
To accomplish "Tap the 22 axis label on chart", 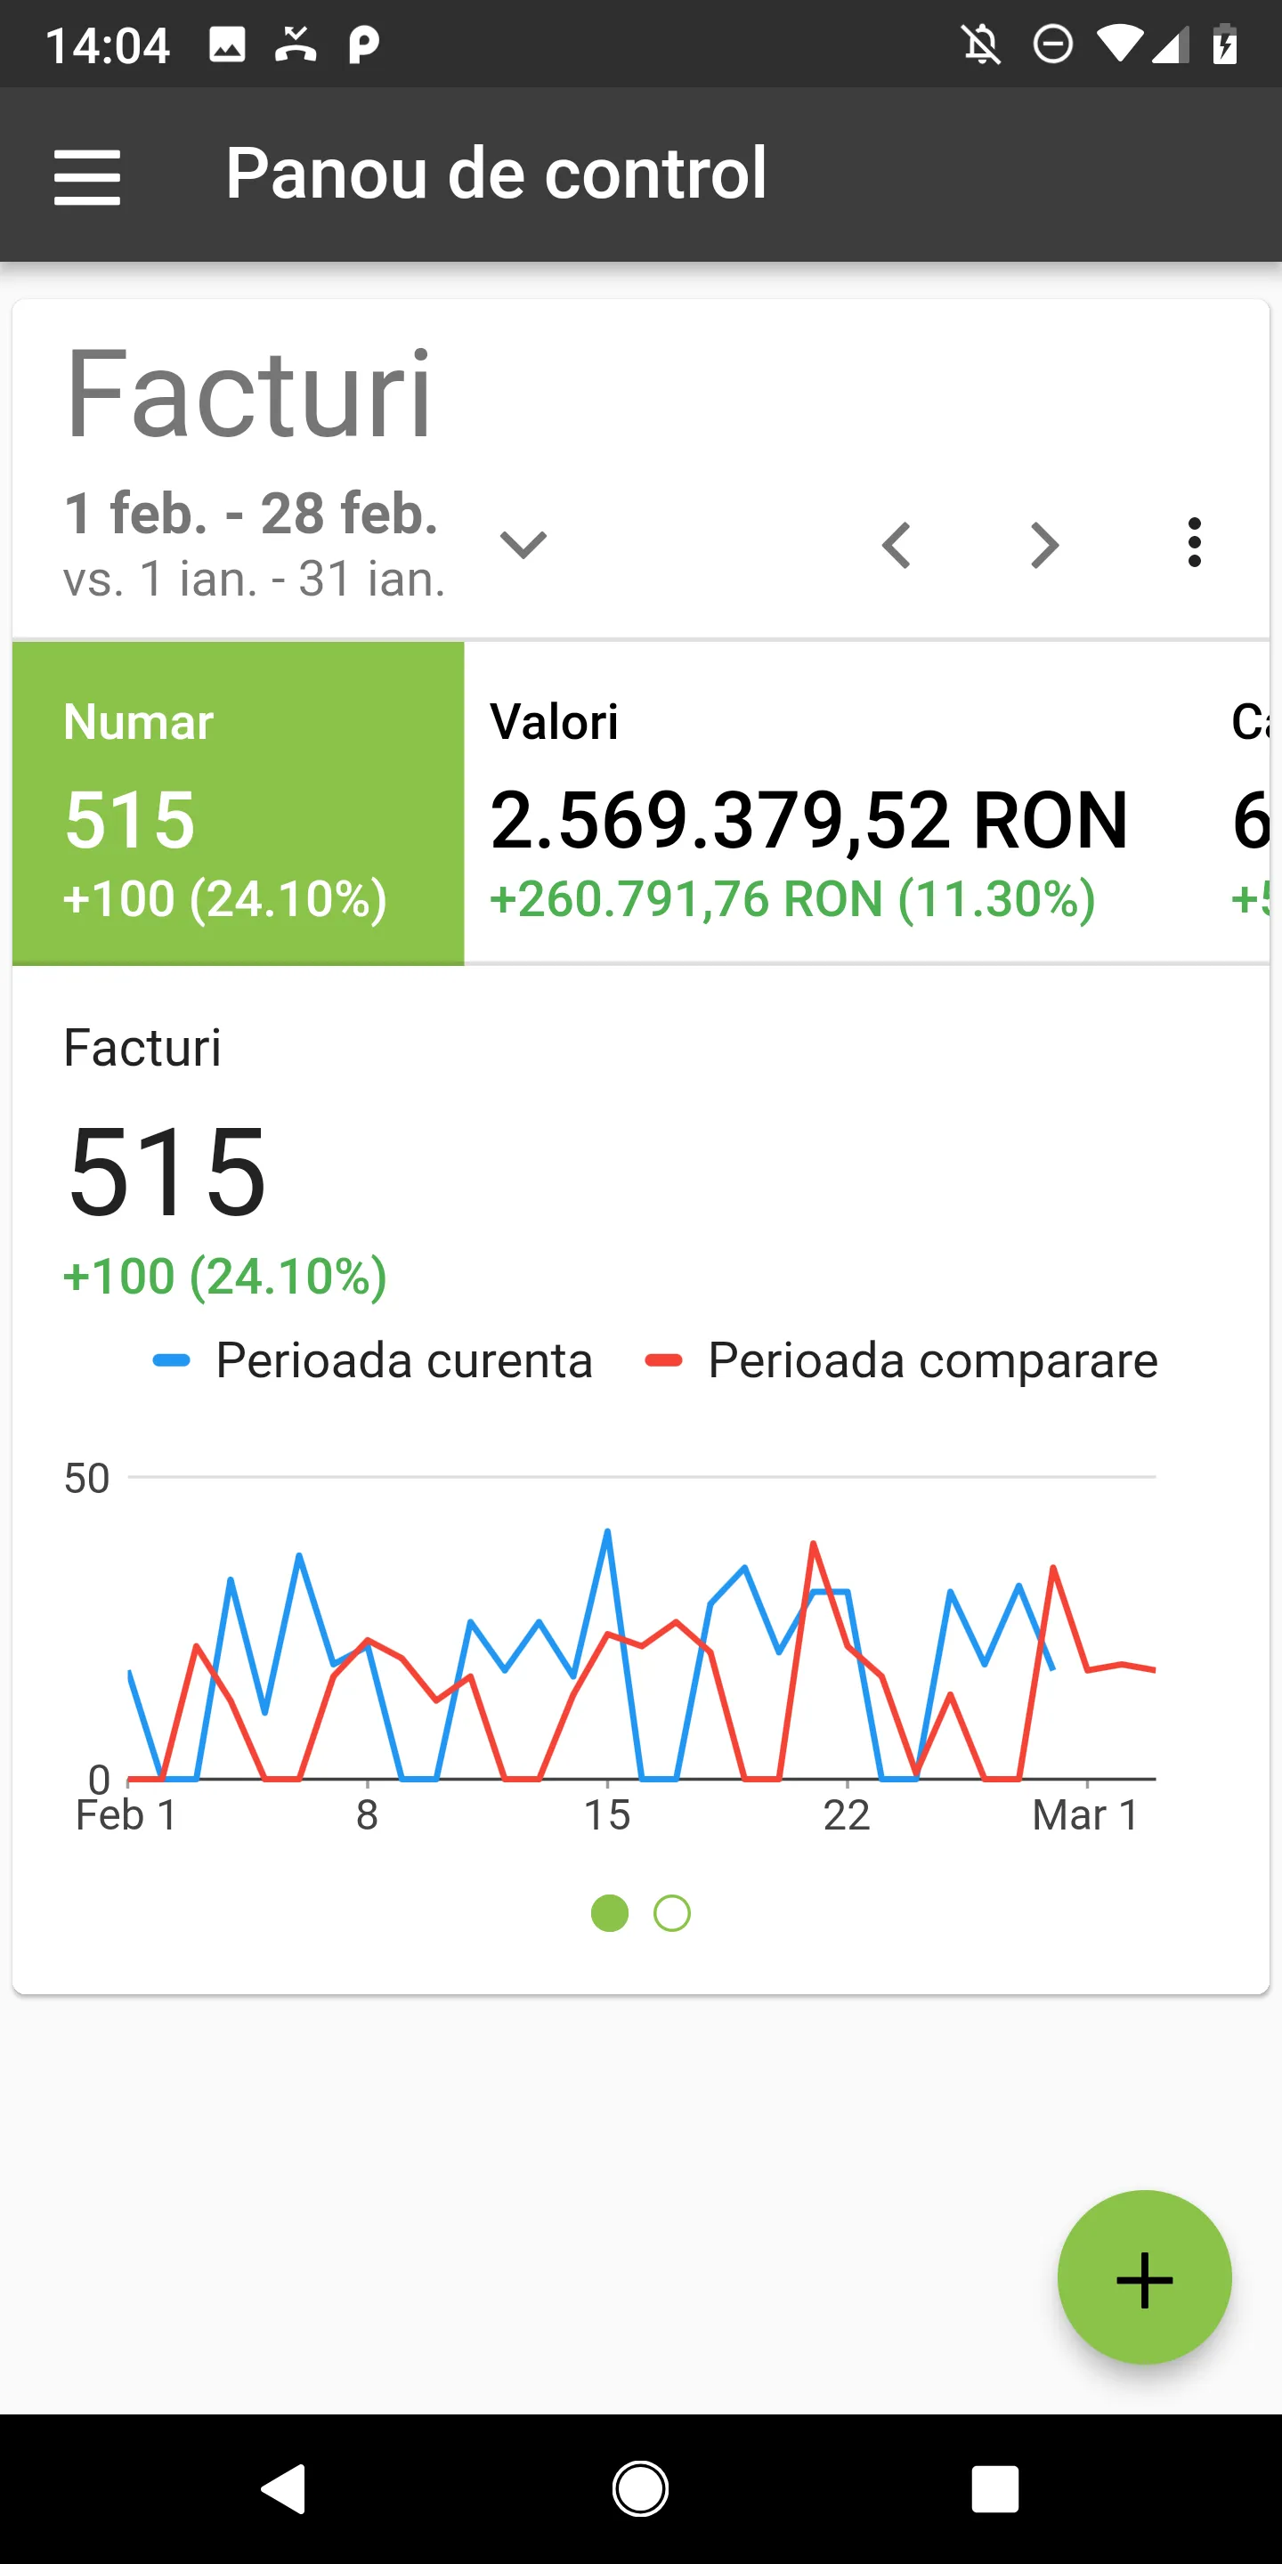I will pyautogui.click(x=847, y=1814).
